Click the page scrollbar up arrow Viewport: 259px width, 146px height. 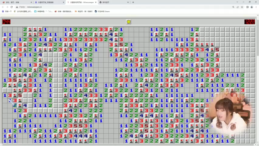258,15
